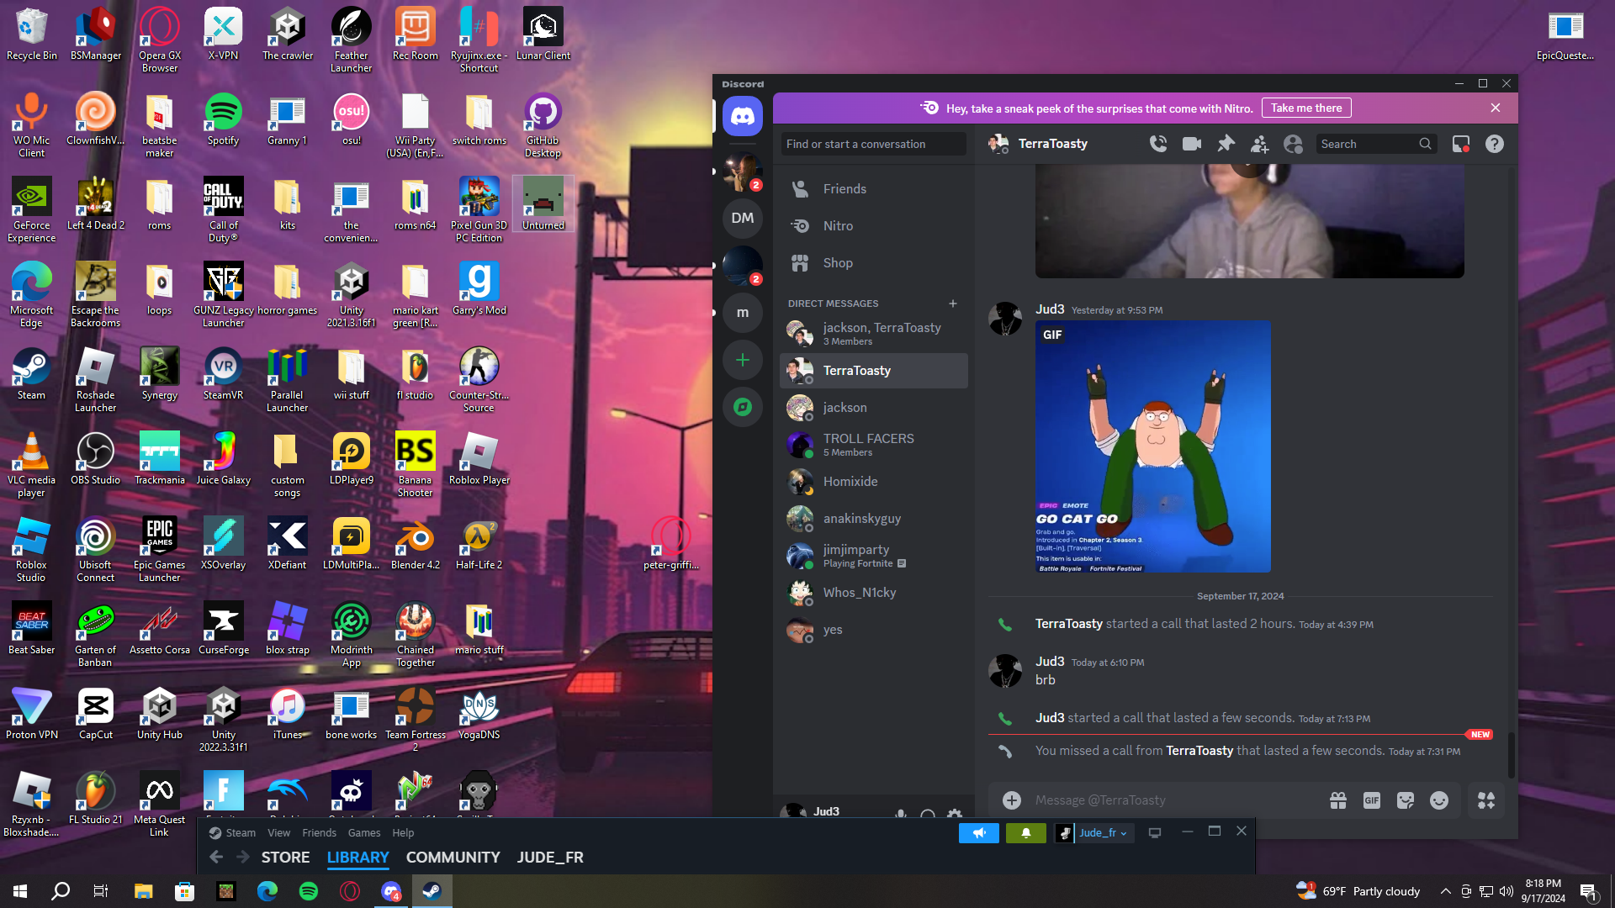This screenshot has width=1615, height=908.
Task: Open pinned messages icon
Action: tap(1226, 144)
